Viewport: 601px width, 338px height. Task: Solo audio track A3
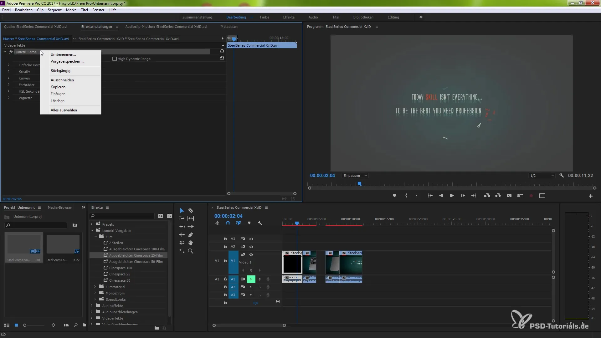259,295
